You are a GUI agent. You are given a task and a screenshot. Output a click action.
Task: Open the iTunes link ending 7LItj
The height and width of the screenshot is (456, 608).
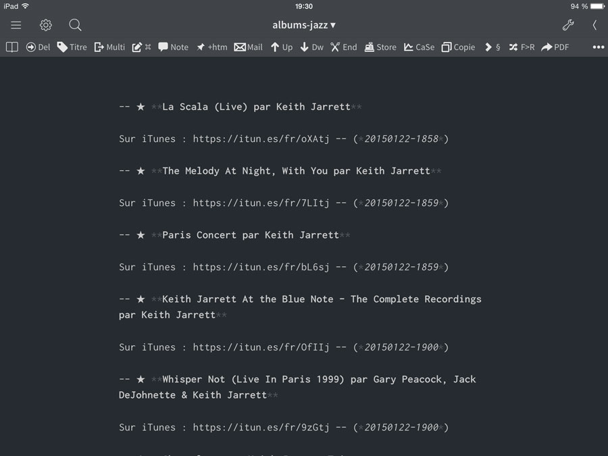261,203
